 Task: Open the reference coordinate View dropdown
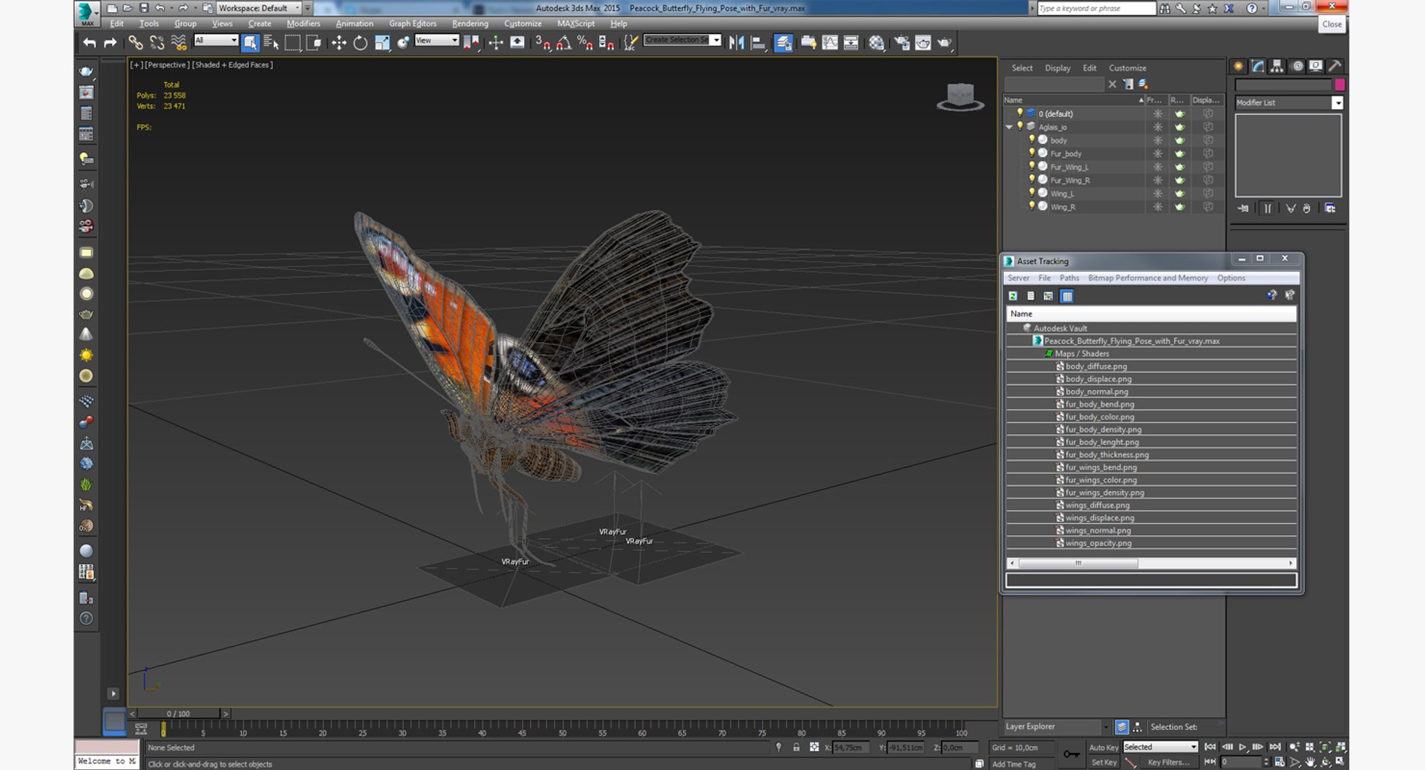[x=436, y=40]
